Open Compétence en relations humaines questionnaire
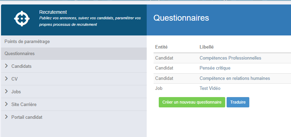Screen dimensions: 291x137 (235, 78)
